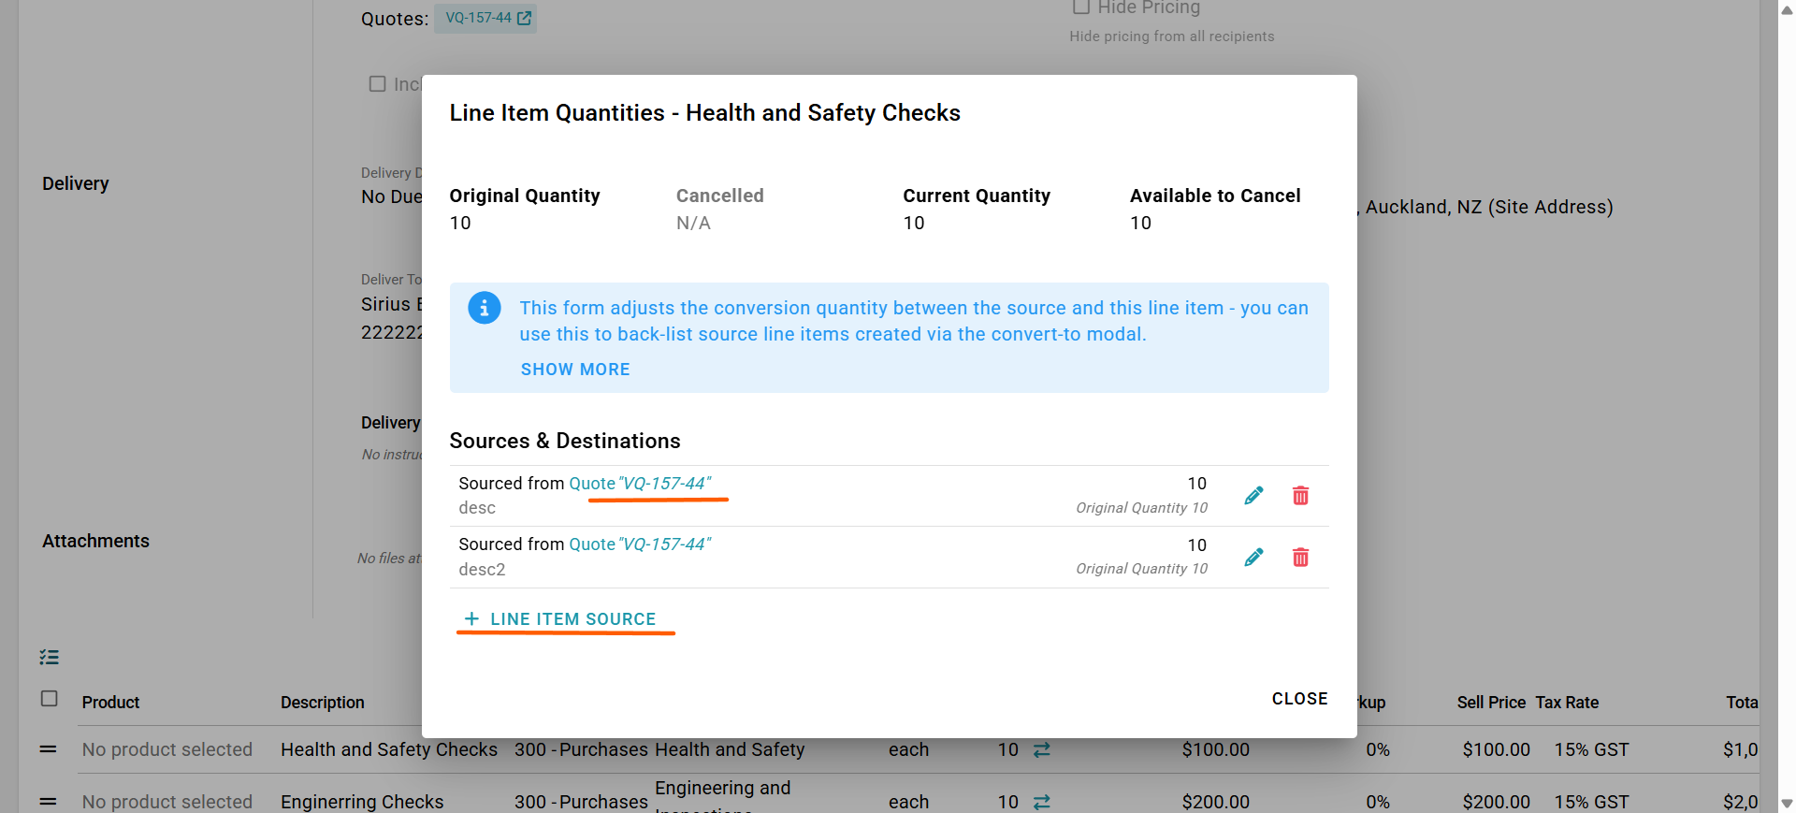Screen dimensions: 1796x813
Task: Edit the desc2 source line quantity
Action: (1253, 558)
